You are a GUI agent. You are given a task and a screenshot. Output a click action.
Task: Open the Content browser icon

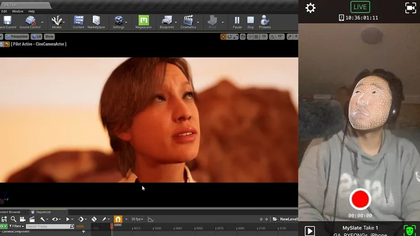pyautogui.click(x=78, y=22)
